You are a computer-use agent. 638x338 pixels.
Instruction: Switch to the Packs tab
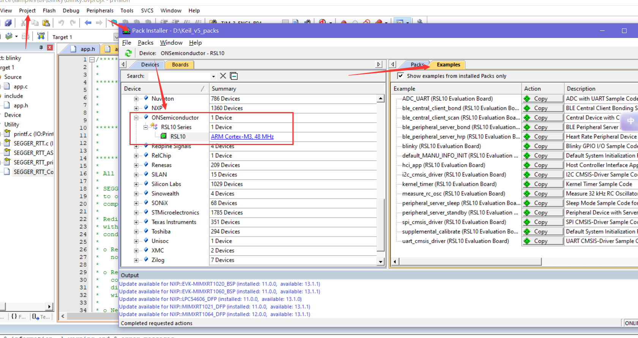point(417,65)
